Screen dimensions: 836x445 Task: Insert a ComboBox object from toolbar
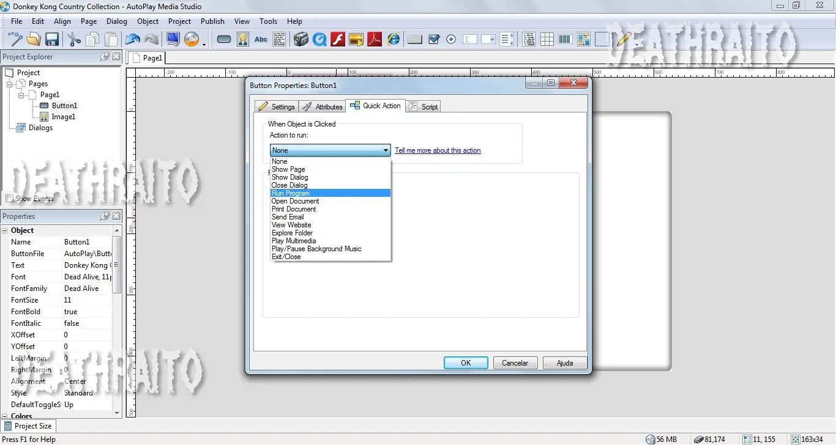coord(488,40)
